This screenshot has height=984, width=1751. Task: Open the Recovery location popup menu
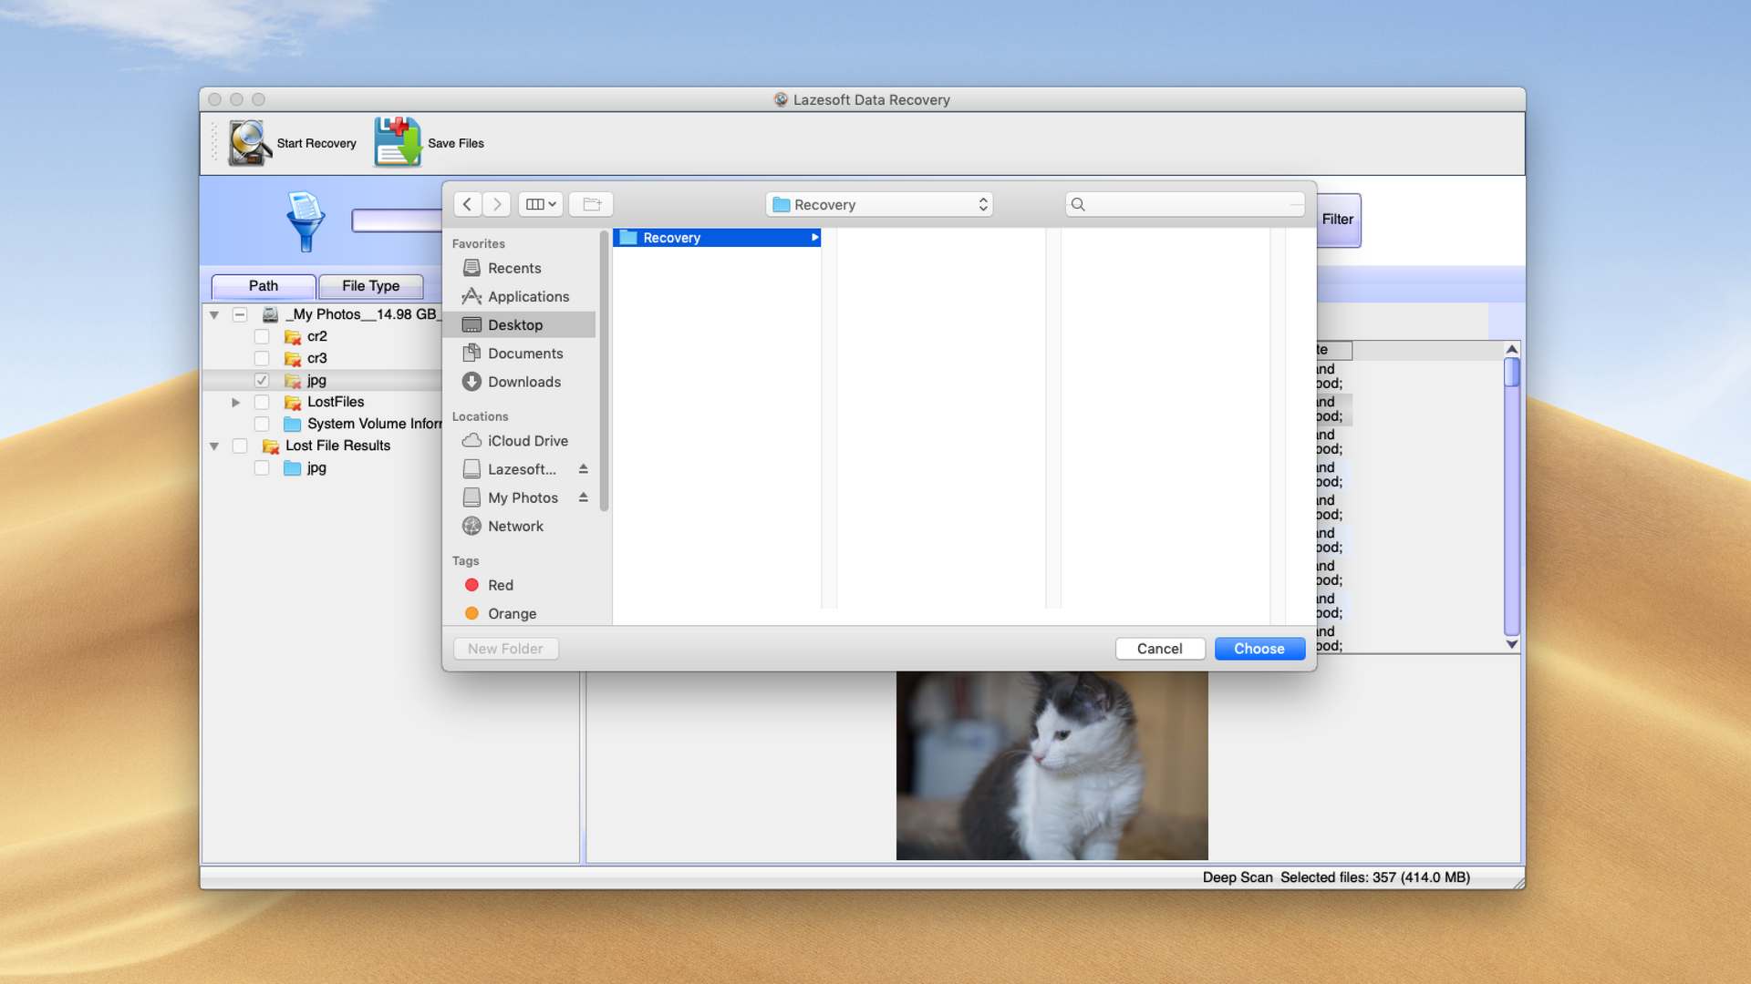[x=879, y=204]
